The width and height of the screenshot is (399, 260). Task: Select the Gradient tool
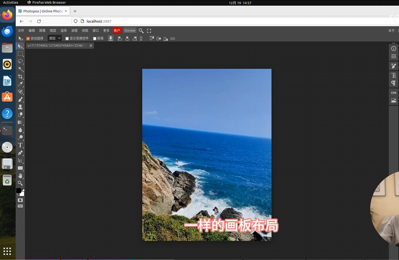pos(20,122)
